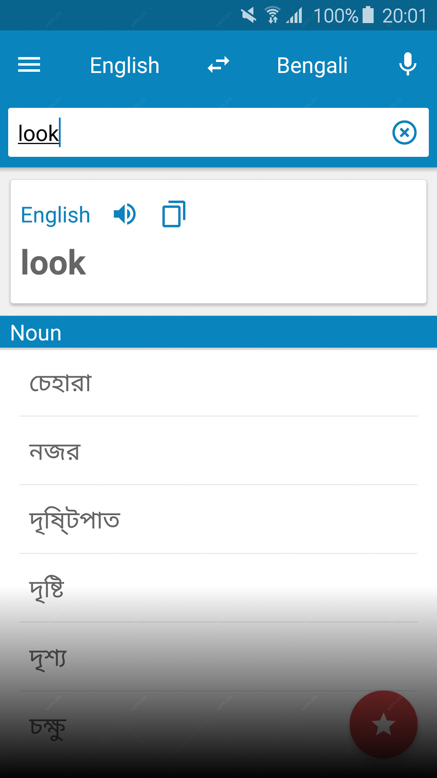
Task: Click inside the look search field
Action: [x=201, y=133]
